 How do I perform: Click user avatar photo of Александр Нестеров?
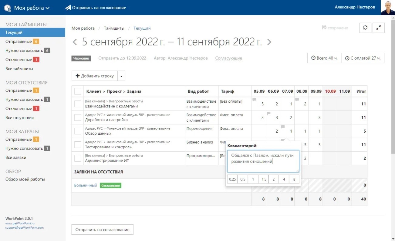(388, 8)
